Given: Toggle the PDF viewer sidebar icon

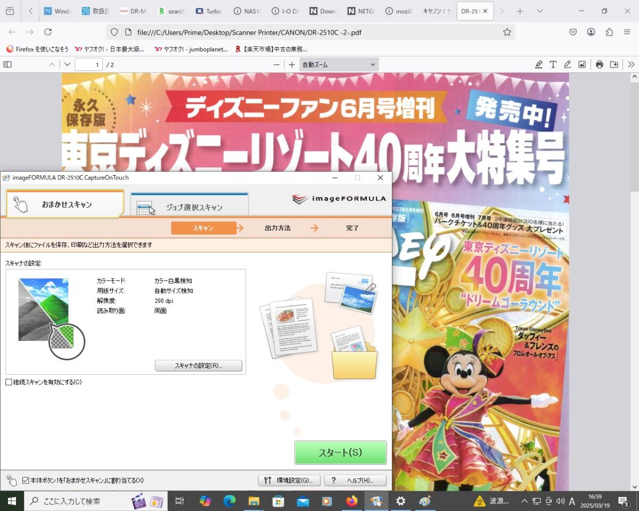Looking at the screenshot, I should (7, 64).
